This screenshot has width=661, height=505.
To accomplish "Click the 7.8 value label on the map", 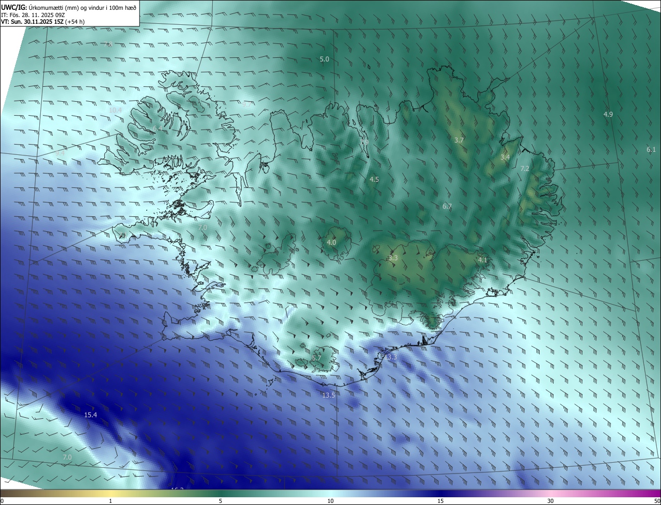I will 108,44.
